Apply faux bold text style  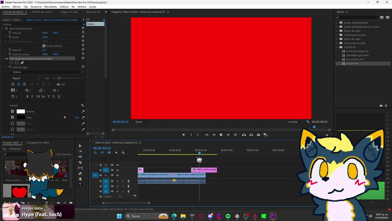click(x=27, y=97)
